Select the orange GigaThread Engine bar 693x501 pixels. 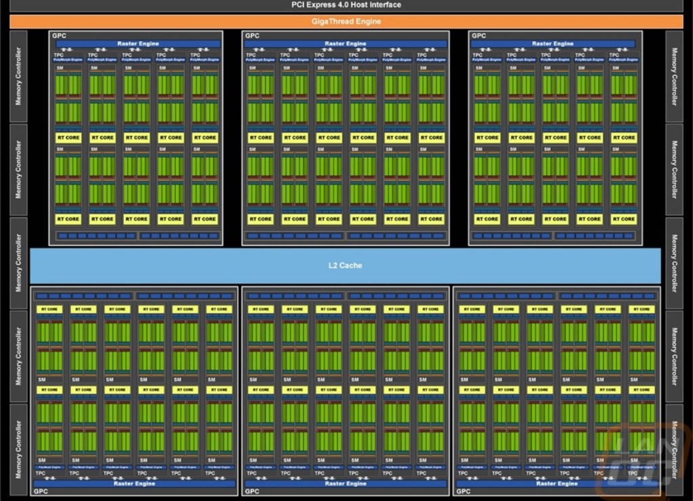pos(346,21)
